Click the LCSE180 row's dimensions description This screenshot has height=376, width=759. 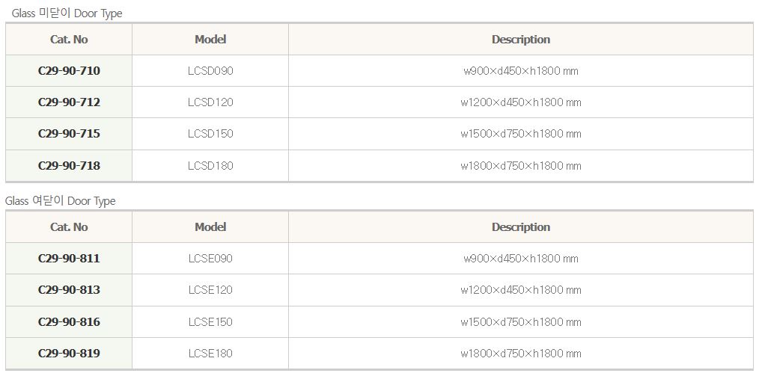tap(520, 353)
